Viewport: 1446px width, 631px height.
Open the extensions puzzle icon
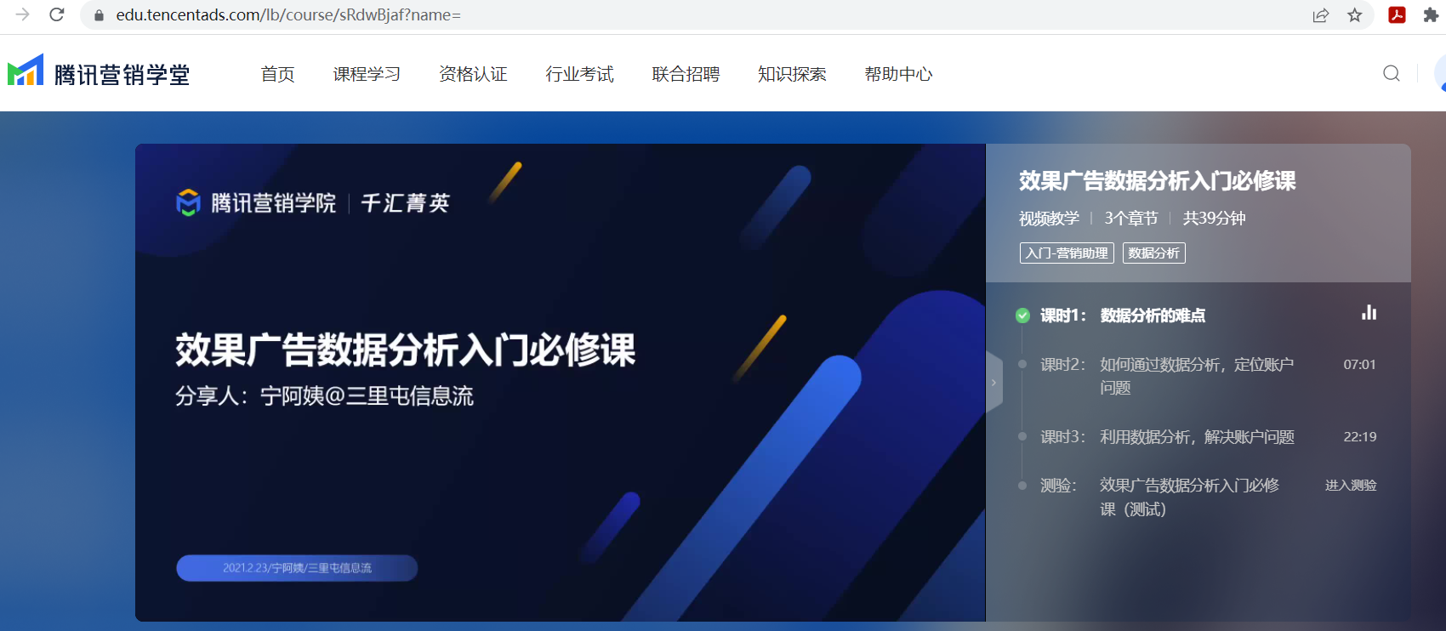(1431, 14)
